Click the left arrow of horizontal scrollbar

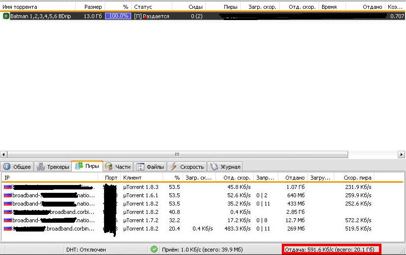click(3, 154)
